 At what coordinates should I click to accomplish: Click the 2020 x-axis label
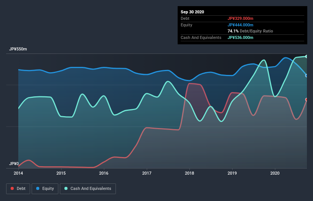point(275,173)
